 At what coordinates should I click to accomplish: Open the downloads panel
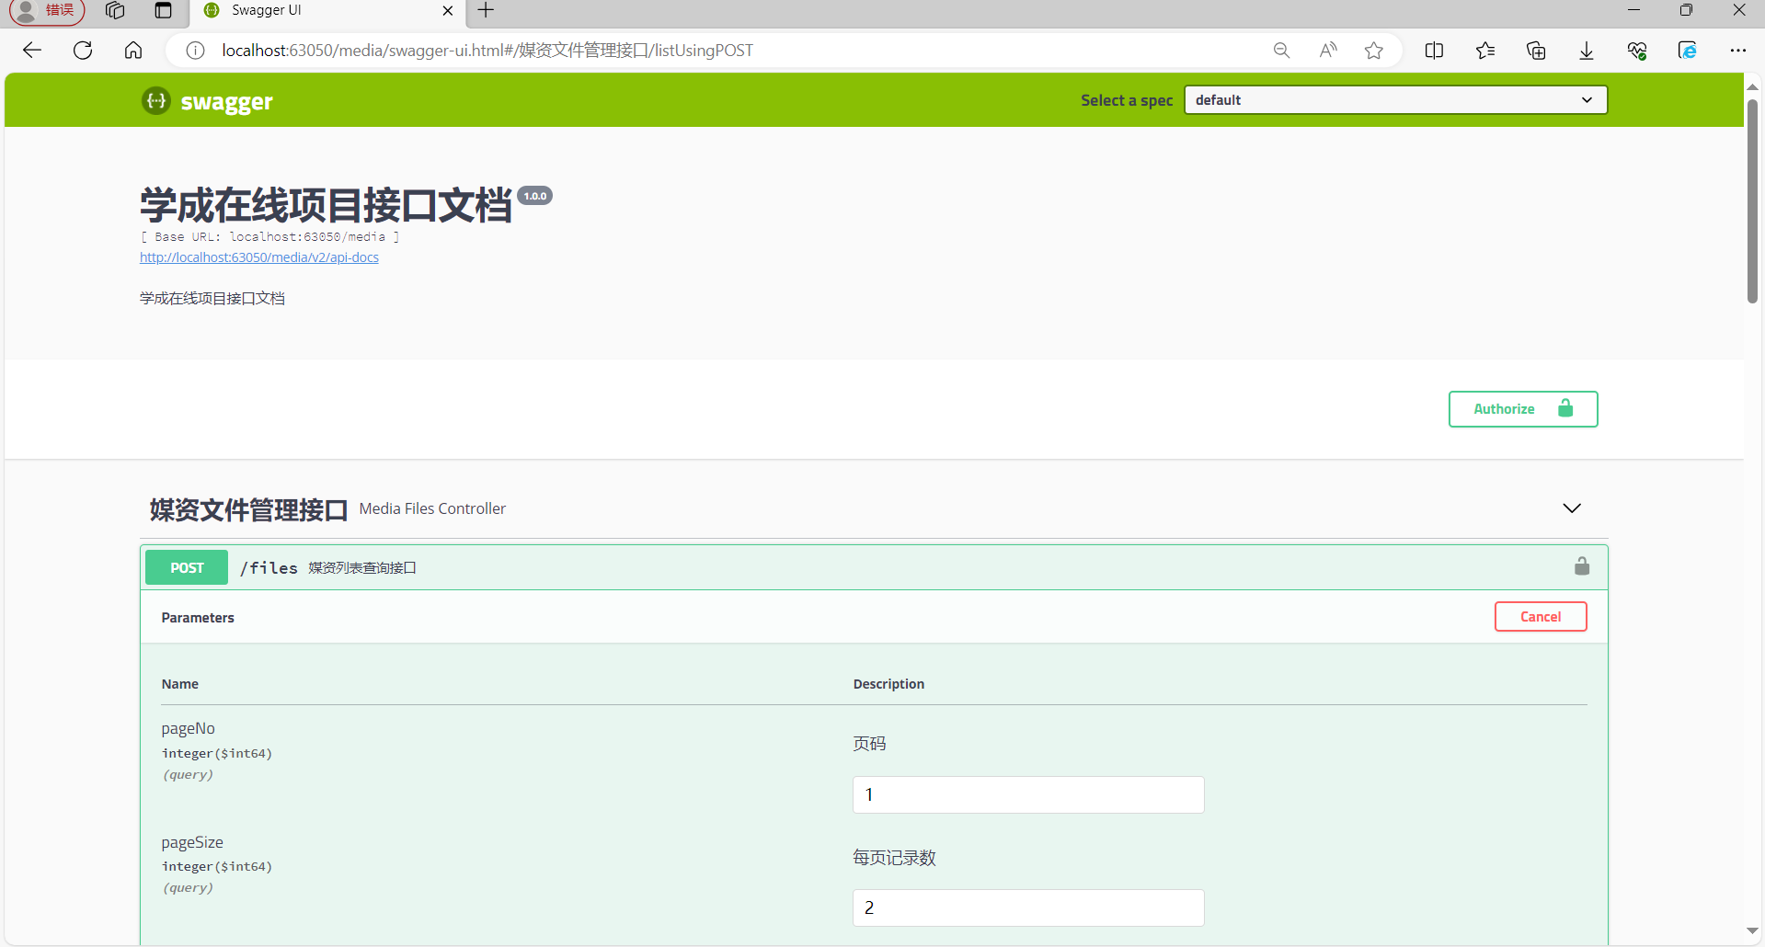click(1587, 51)
